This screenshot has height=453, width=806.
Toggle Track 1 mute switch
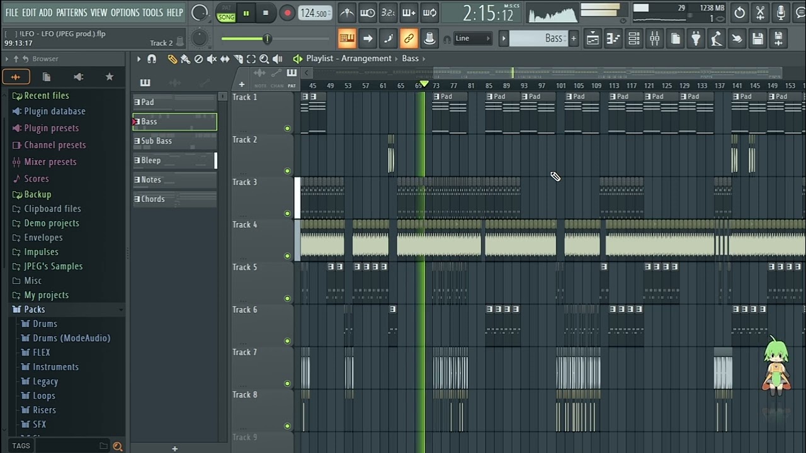point(288,128)
